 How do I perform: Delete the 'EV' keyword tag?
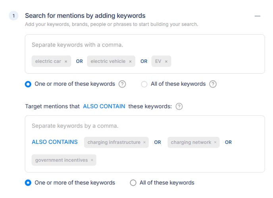[166, 62]
